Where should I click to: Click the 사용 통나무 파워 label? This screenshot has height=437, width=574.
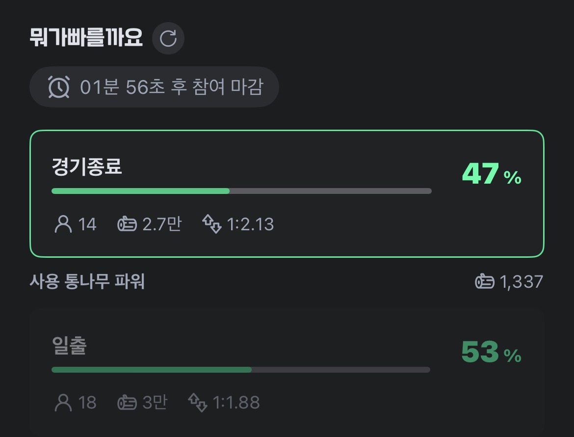pos(87,282)
